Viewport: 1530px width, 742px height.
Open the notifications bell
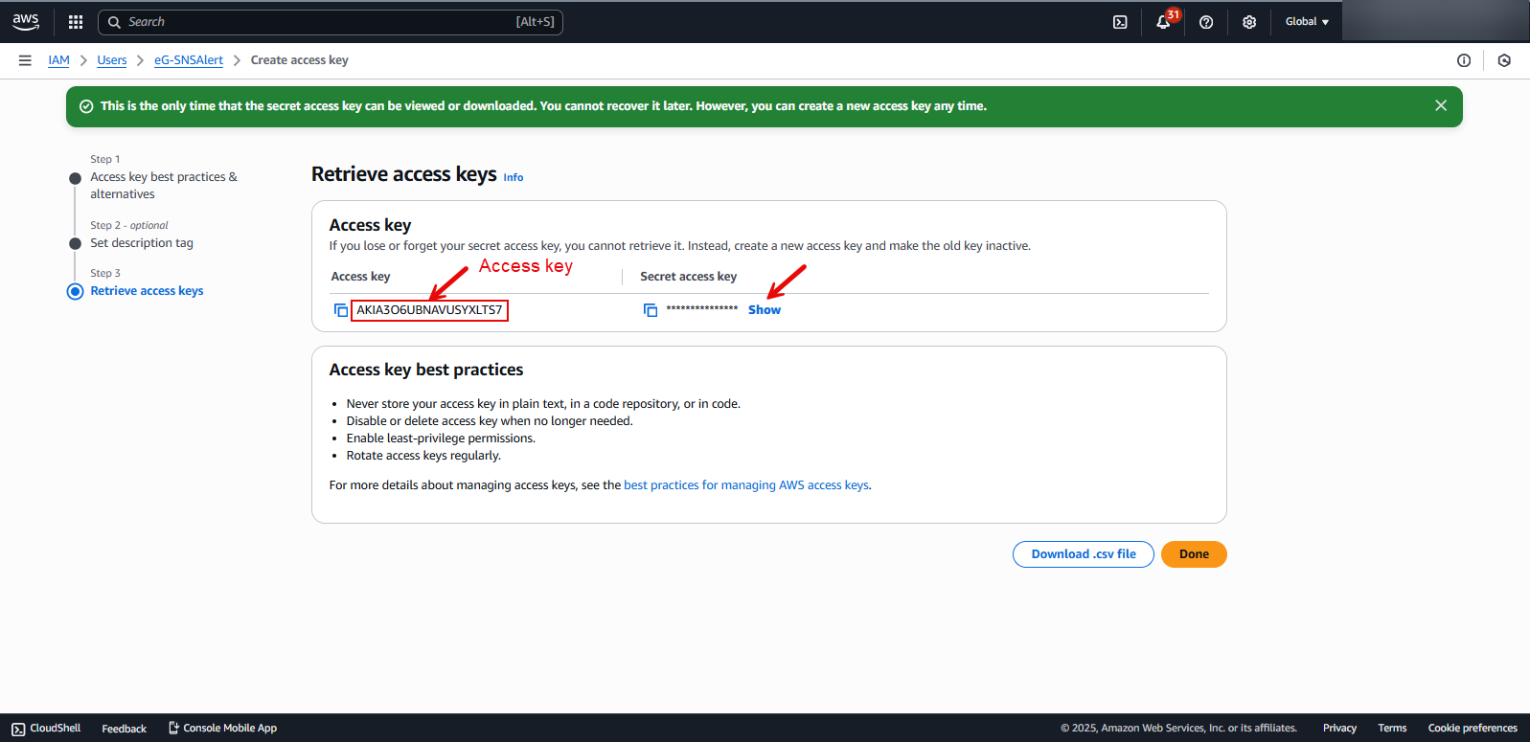1163,22
